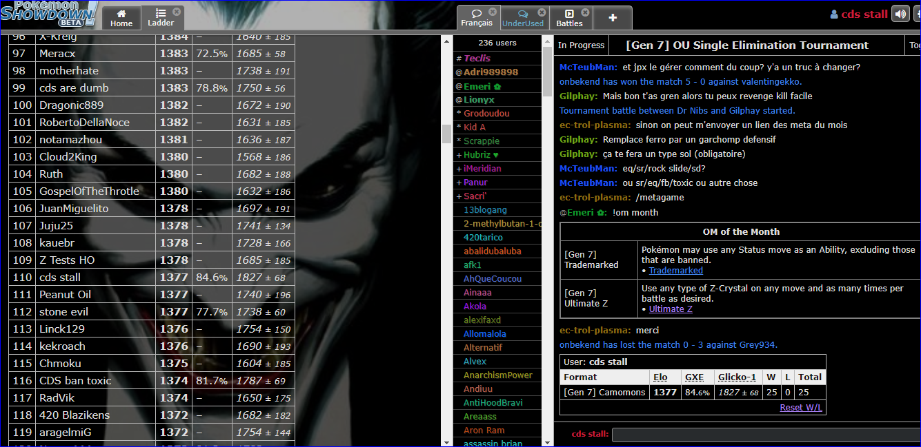The height and width of the screenshot is (447, 921).
Task: Click Gilphay's name in the revenge kill message
Action: pos(579,96)
